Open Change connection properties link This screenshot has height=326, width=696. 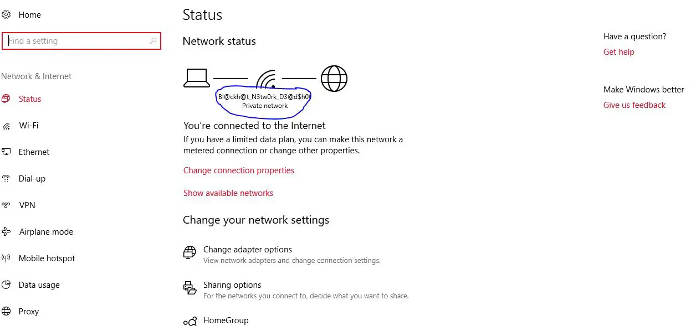[x=239, y=170]
